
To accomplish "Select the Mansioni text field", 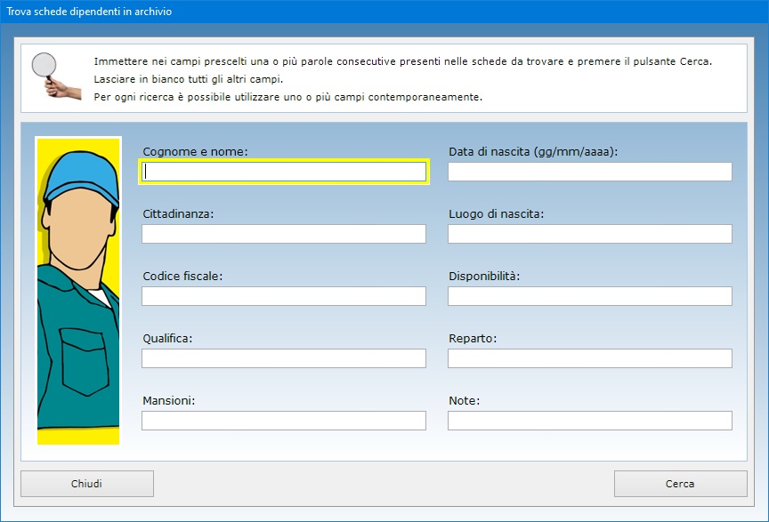I will pyautogui.click(x=284, y=421).
